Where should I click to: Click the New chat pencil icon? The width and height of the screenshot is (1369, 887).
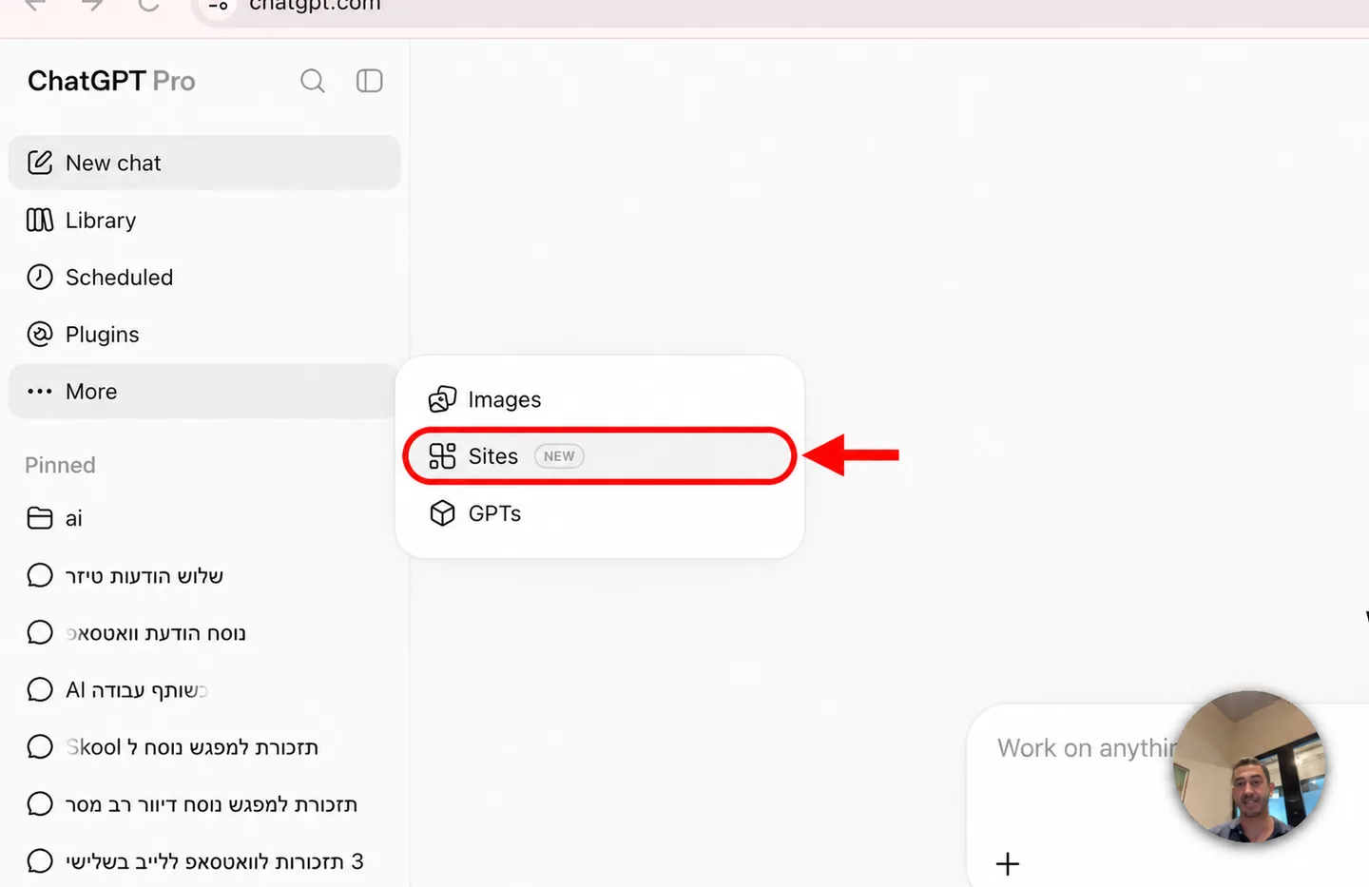[40, 163]
